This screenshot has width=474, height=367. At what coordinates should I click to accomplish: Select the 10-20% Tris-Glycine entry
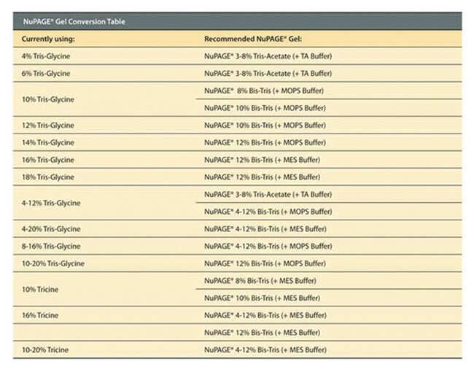(53, 263)
